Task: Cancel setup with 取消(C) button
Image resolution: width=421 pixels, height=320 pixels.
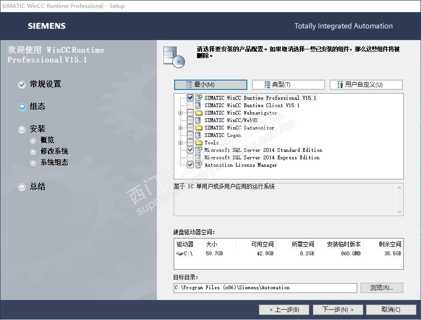Action: (x=391, y=310)
